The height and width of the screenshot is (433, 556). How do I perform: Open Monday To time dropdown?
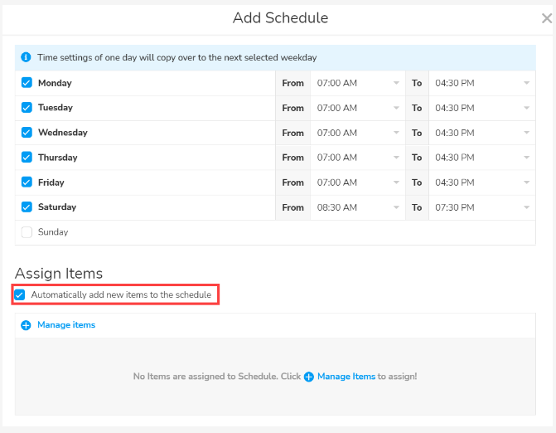pyautogui.click(x=481, y=83)
